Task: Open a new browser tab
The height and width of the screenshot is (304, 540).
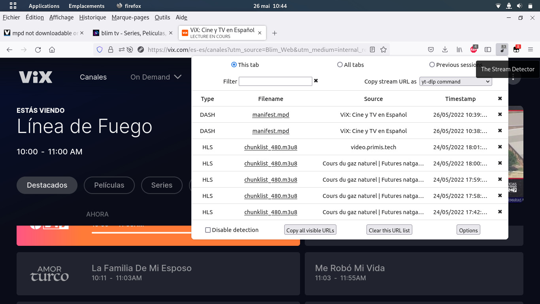Action: (275, 33)
